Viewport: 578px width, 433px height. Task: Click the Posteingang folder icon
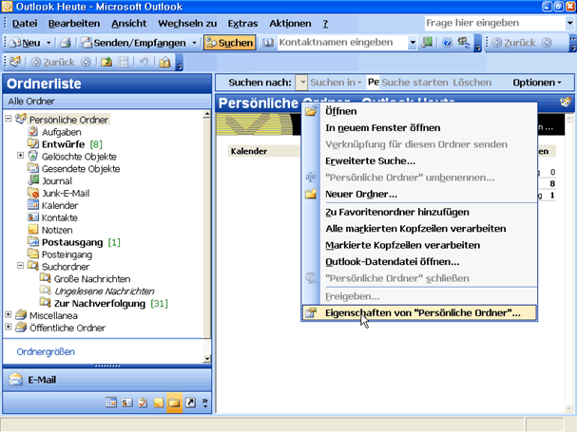[x=33, y=254]
